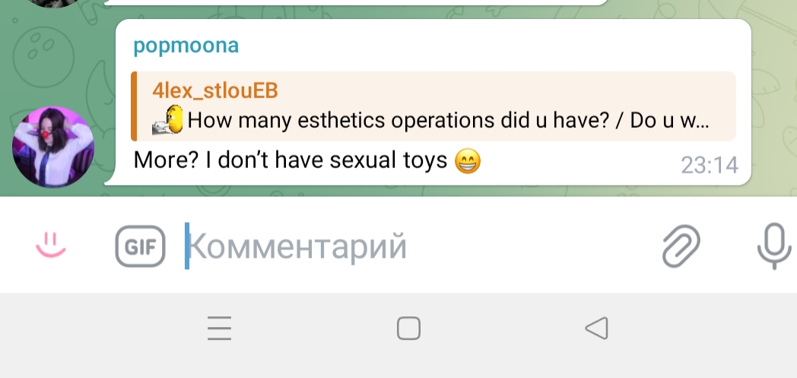Screen dimensions: 797x378
Task: Open the emoji picker smiley icon
Action: (51, 246)
